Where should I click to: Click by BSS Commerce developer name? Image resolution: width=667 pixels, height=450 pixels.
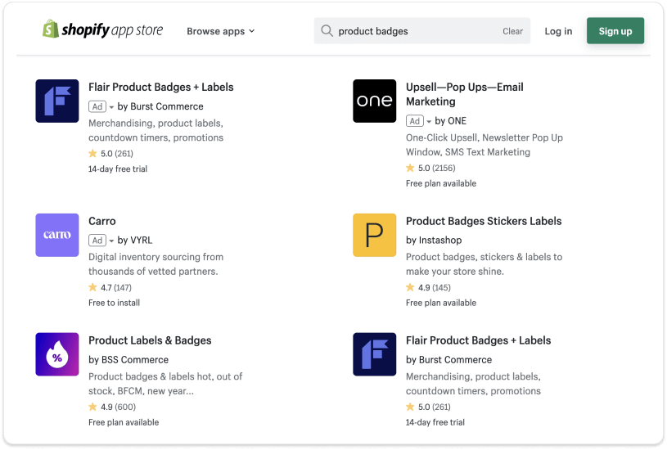[128, 360]
